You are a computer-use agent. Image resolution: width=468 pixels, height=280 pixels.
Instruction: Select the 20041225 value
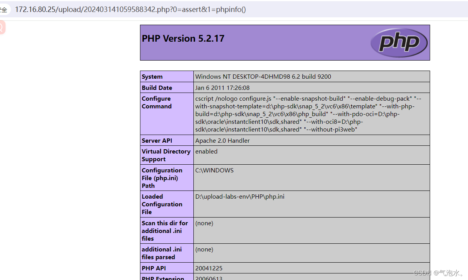209,268
